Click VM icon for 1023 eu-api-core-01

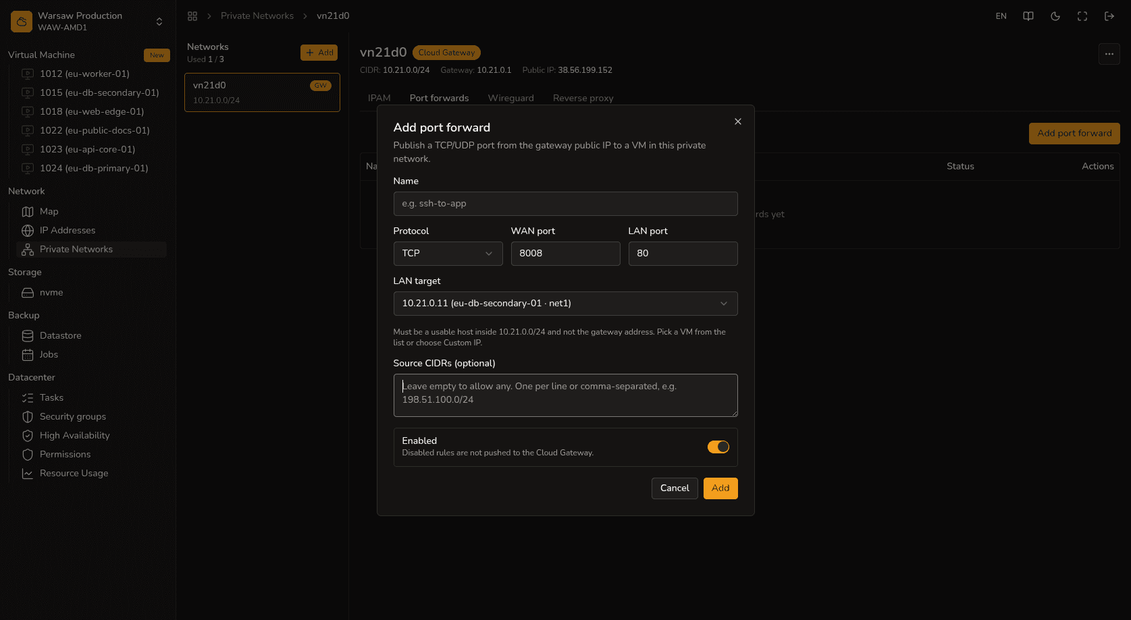(x=28, y=149)
